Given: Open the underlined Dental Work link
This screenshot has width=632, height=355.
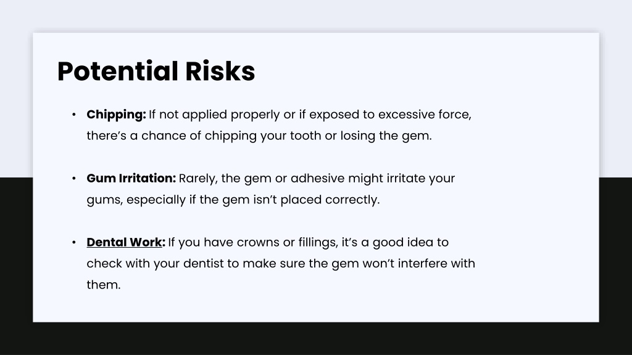Looking at the screenshot, I should point(124,242).
